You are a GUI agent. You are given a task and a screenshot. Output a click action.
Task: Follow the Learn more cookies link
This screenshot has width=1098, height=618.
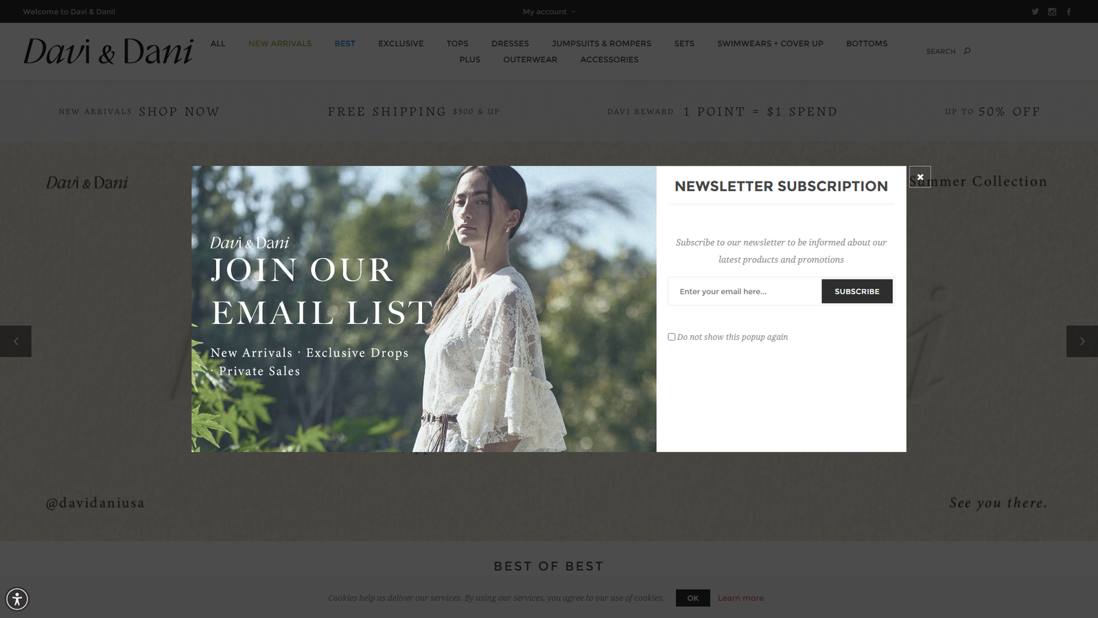point(740,598)
